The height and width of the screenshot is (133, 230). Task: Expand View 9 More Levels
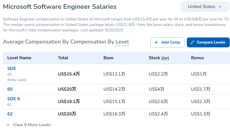click(29, 125)
